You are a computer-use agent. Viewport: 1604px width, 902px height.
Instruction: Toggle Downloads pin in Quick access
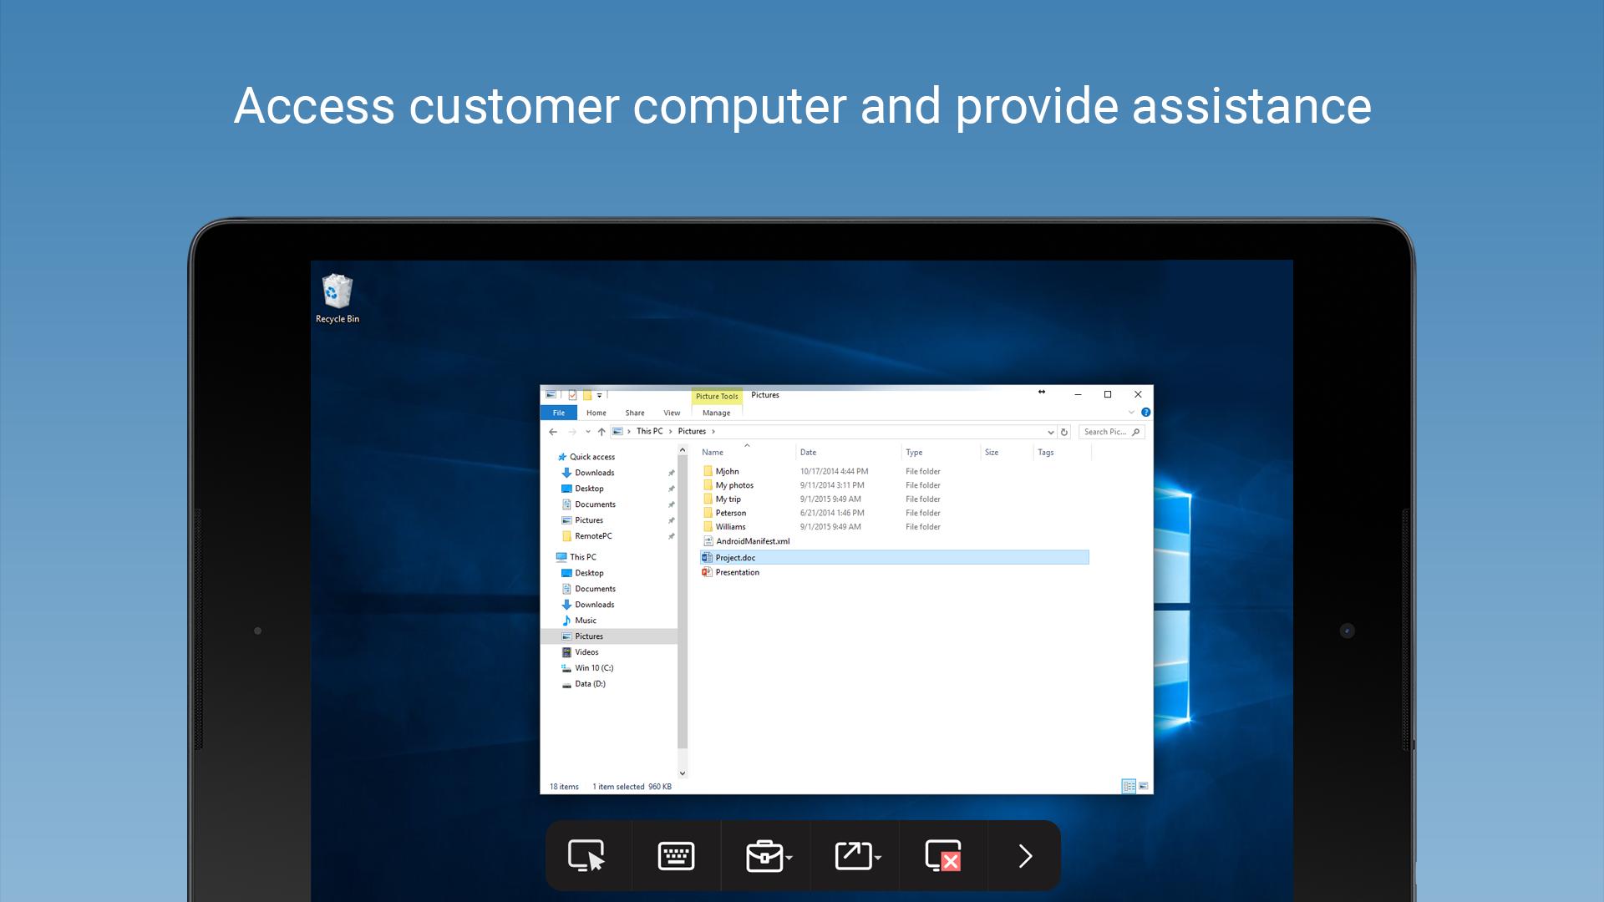coord(671,473)
